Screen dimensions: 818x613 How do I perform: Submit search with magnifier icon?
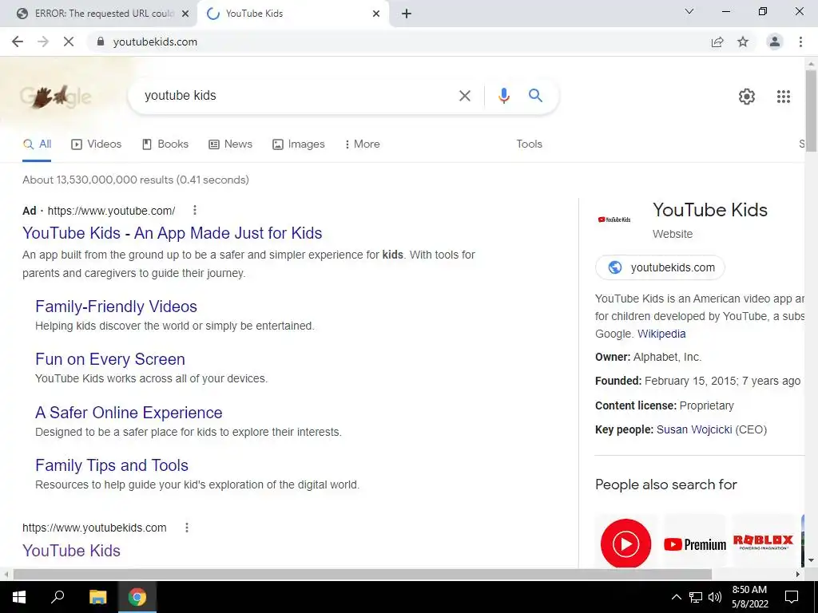pyautogui.click(x=535, y=96)
